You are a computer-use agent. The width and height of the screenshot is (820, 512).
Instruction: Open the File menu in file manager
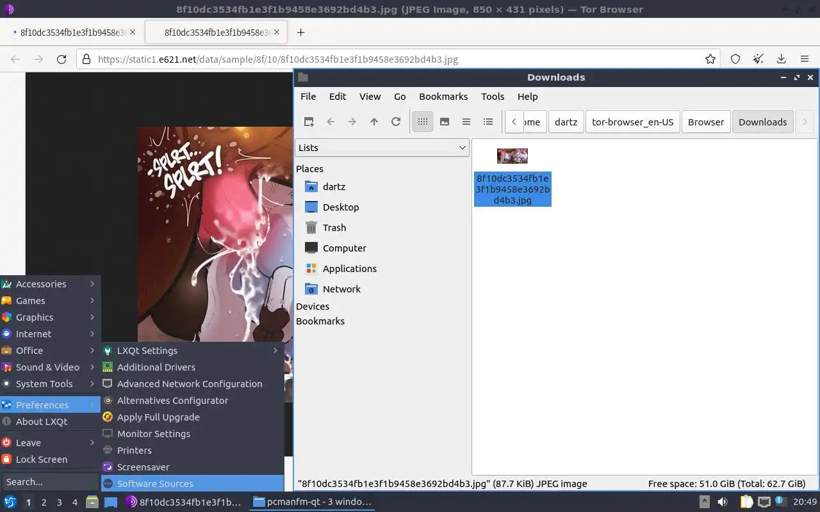tap(308, 97)
